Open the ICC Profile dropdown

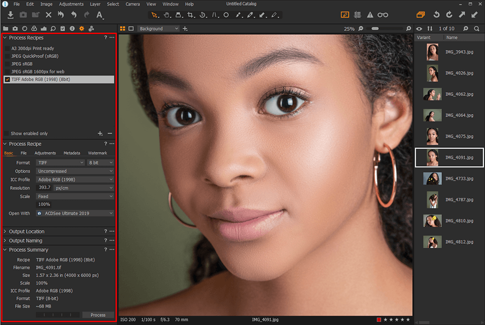pyautogui.click(x=75, y=179)
